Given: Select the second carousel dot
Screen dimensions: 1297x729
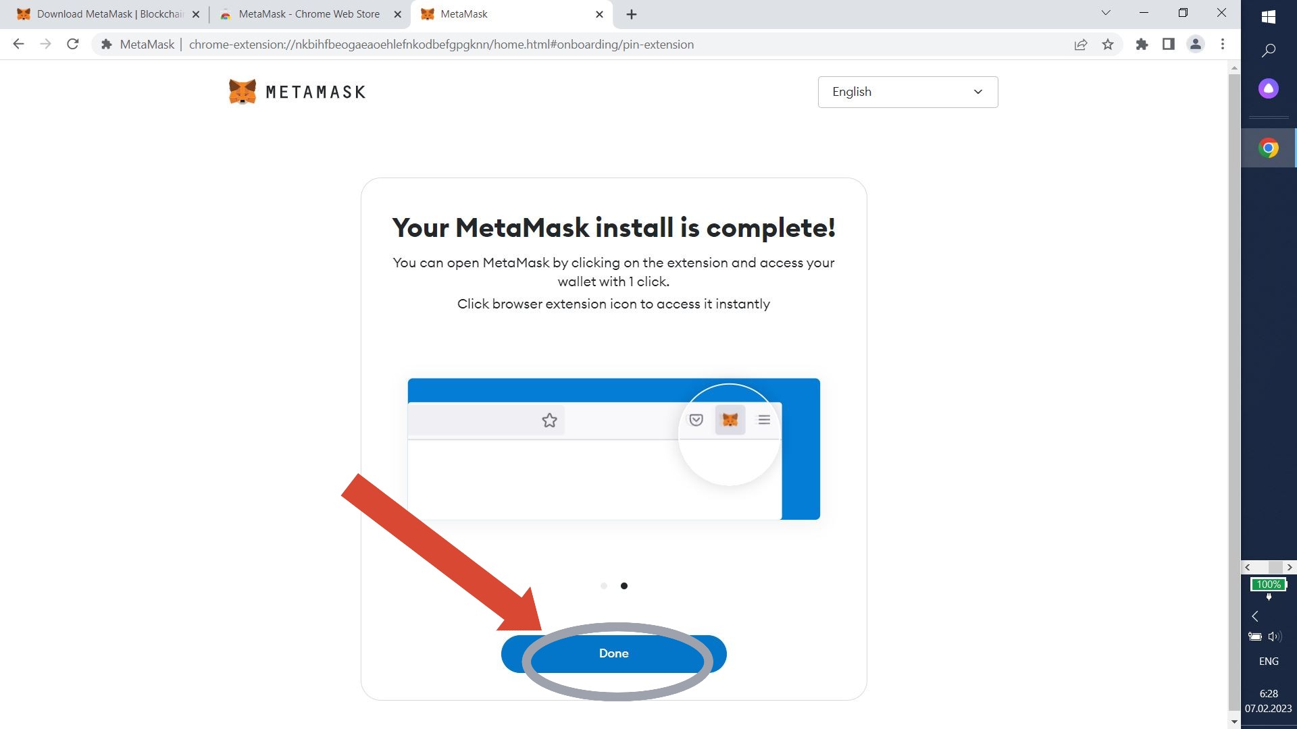Looking at the screenshot, I should 624,586.
